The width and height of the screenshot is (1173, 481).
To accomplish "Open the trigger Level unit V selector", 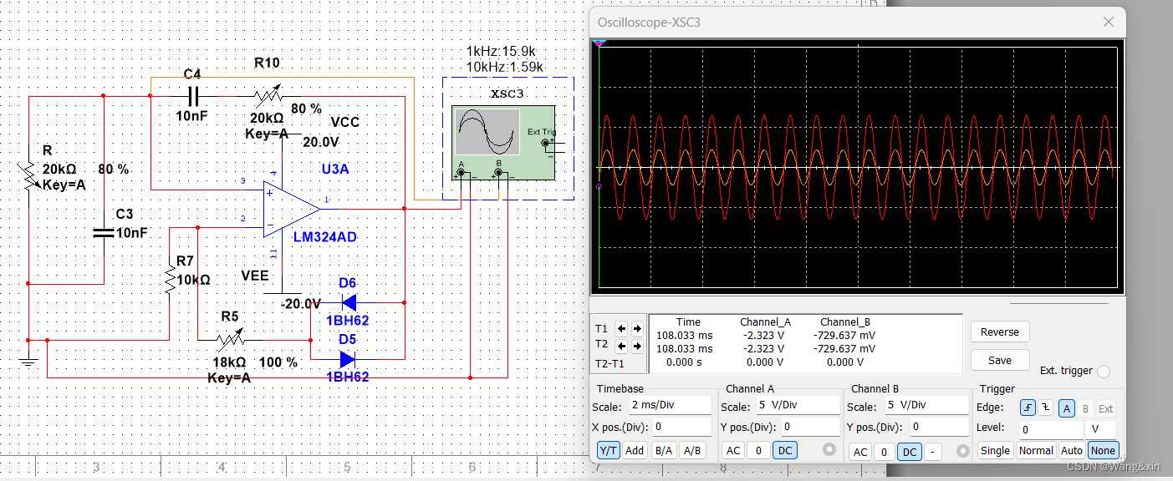I will pyautogui.click(x=1102, y=428).
